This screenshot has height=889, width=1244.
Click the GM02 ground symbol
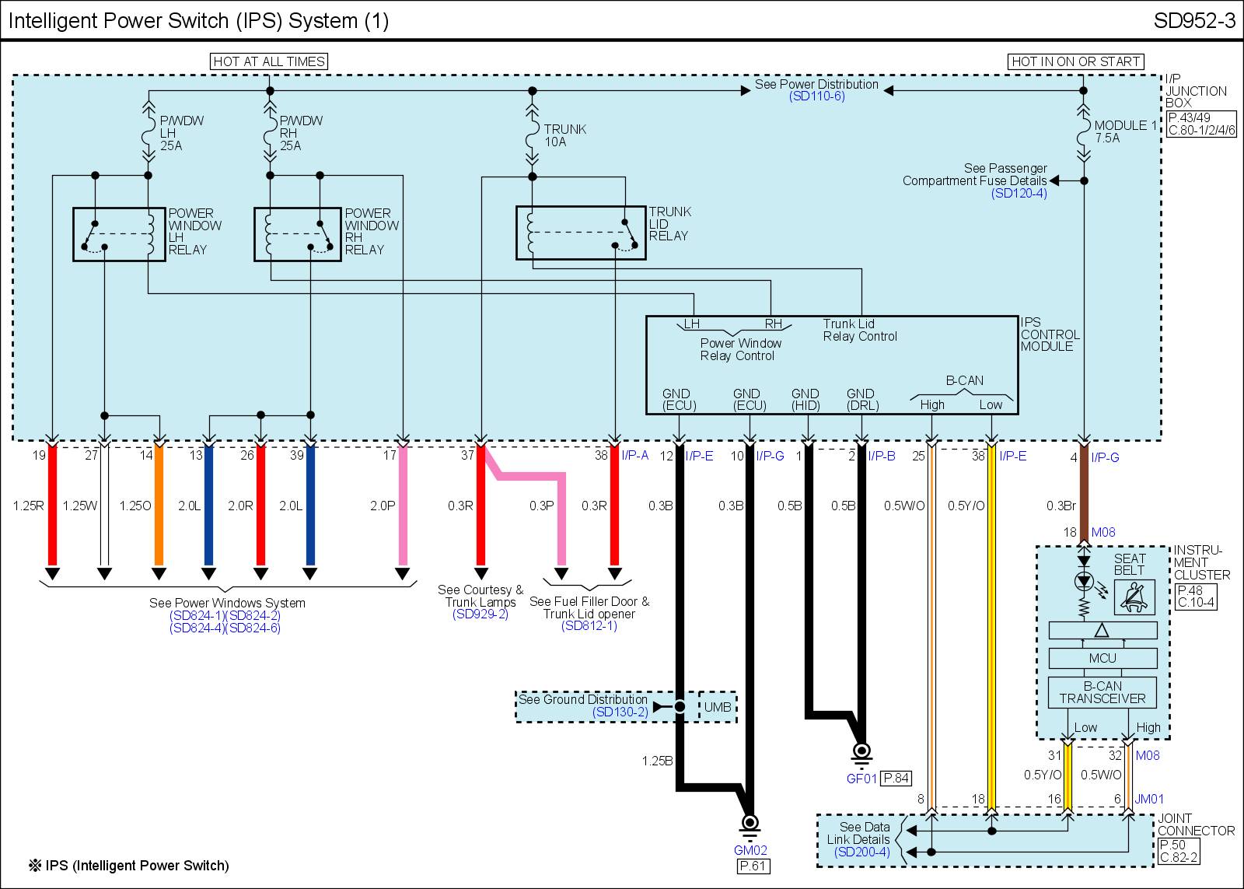[x=750, y=827]
